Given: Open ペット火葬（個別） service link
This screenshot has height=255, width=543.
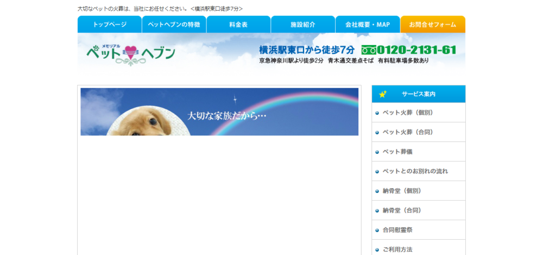Looking at the screenshot, I should pyautogui.click(x=419, y=113).
